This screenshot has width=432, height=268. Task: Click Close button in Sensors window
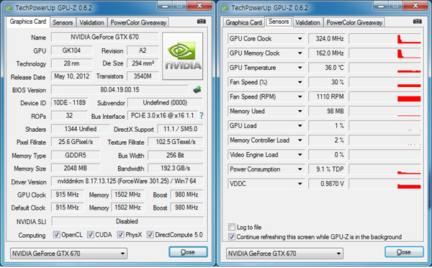(x=404, y=252)
